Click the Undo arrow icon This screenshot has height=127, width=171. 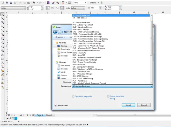point(34,3)
